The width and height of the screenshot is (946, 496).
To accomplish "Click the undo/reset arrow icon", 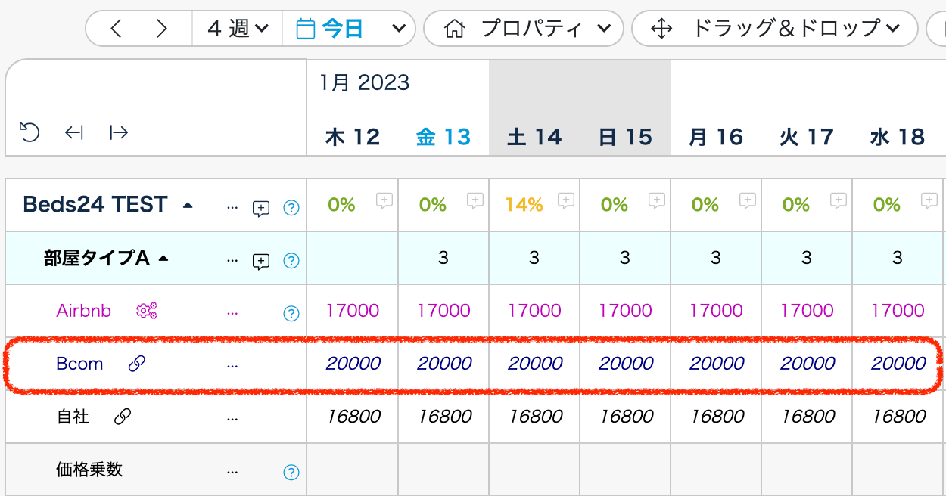I will (x=29, y=133).
